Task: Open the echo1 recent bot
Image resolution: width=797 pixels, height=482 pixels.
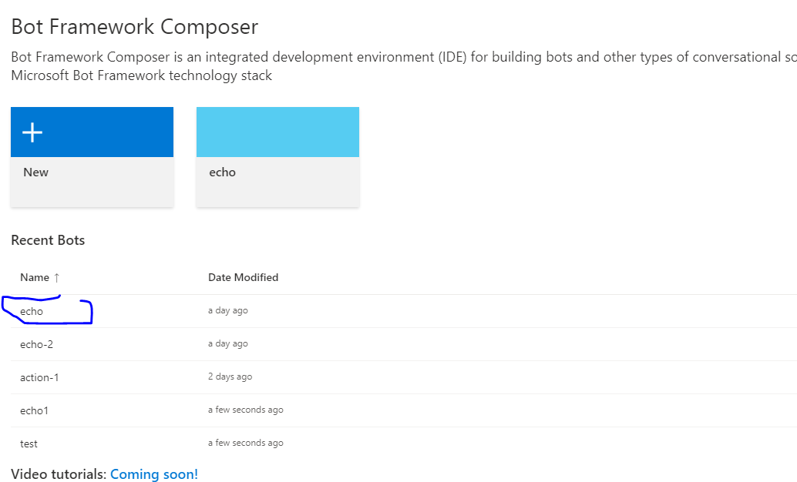Action: (34, 410)
